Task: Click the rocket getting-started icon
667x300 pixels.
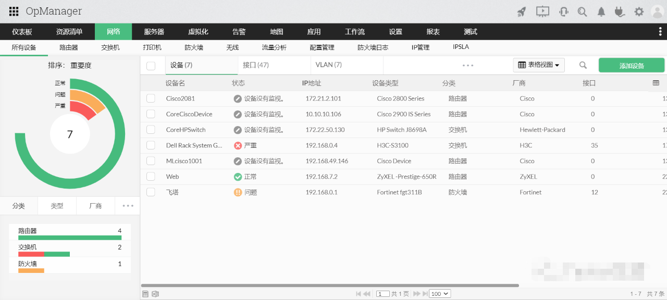Action: click(x=522, y=11)
